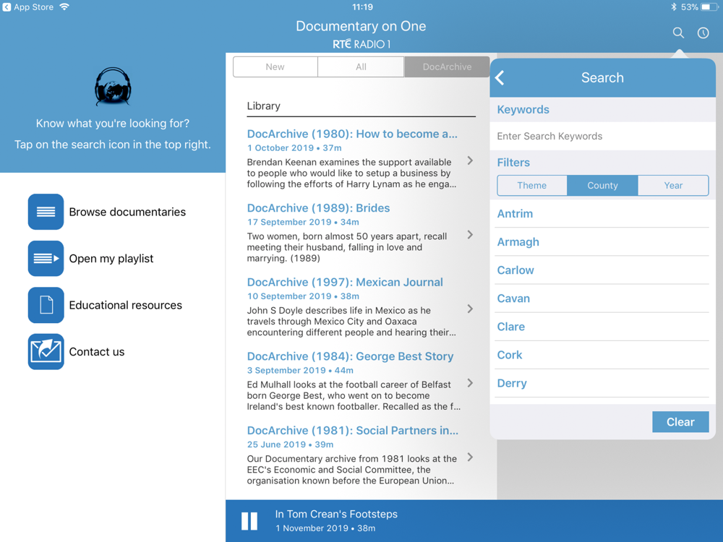Tap the RTÉ Radio 1 logo

(361, 44)
